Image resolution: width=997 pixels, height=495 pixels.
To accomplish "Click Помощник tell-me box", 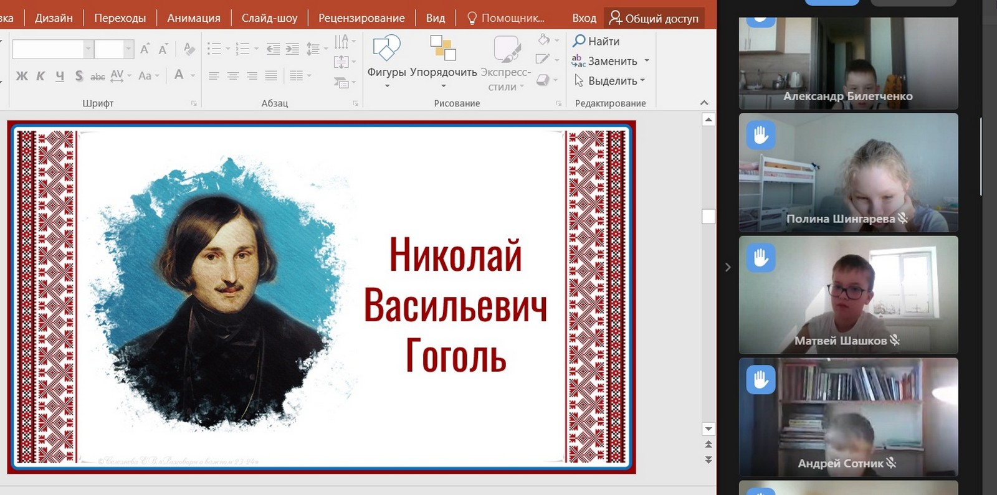I will 506,18.
